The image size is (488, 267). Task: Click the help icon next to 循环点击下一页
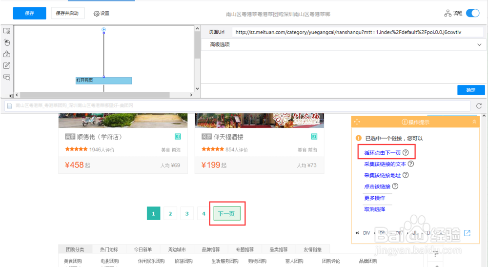(x=406, y=152)
